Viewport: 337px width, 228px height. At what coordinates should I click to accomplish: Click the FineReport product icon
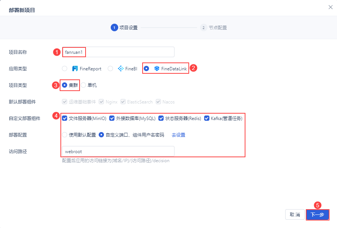tap(75, 68)
